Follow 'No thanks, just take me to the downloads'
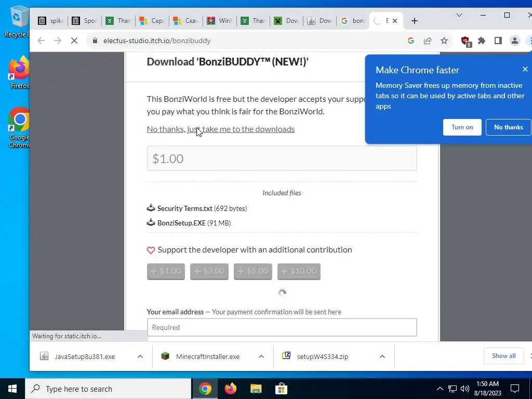The image size is (532, 399). point(220,129)
